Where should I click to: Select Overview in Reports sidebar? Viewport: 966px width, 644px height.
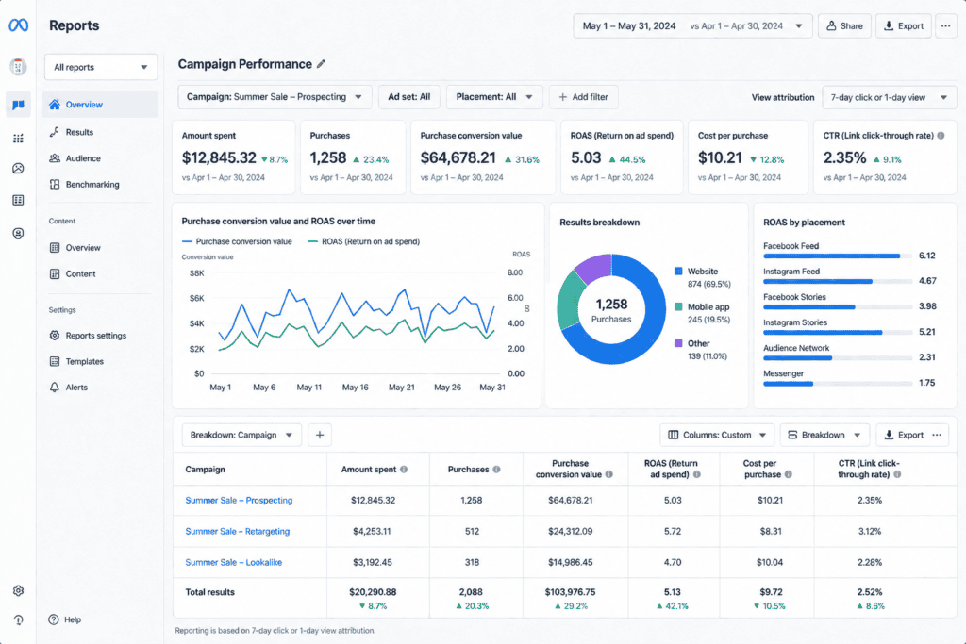100,105
